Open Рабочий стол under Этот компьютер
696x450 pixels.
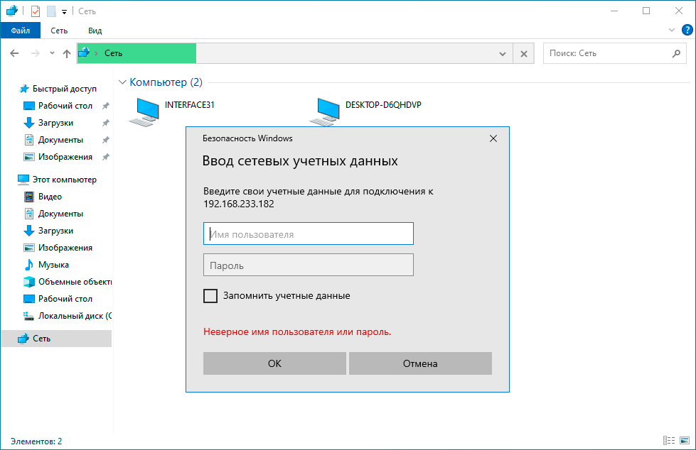click(65, 299)
